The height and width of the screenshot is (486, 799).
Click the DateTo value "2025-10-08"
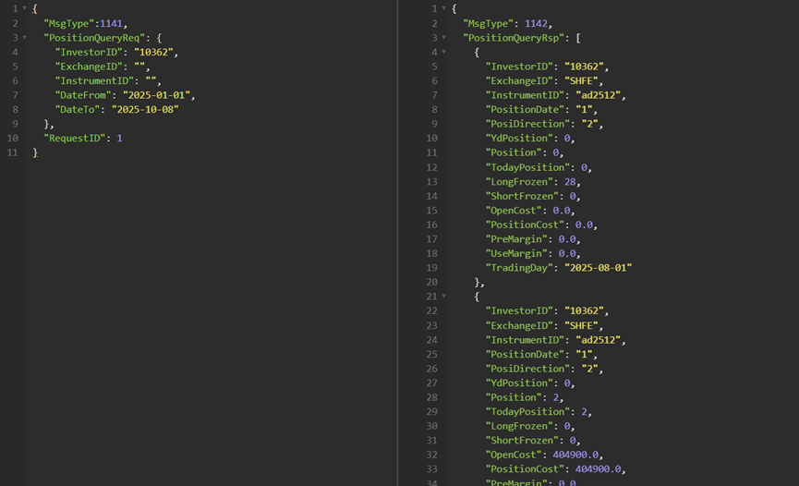click(x=144, y=109)
